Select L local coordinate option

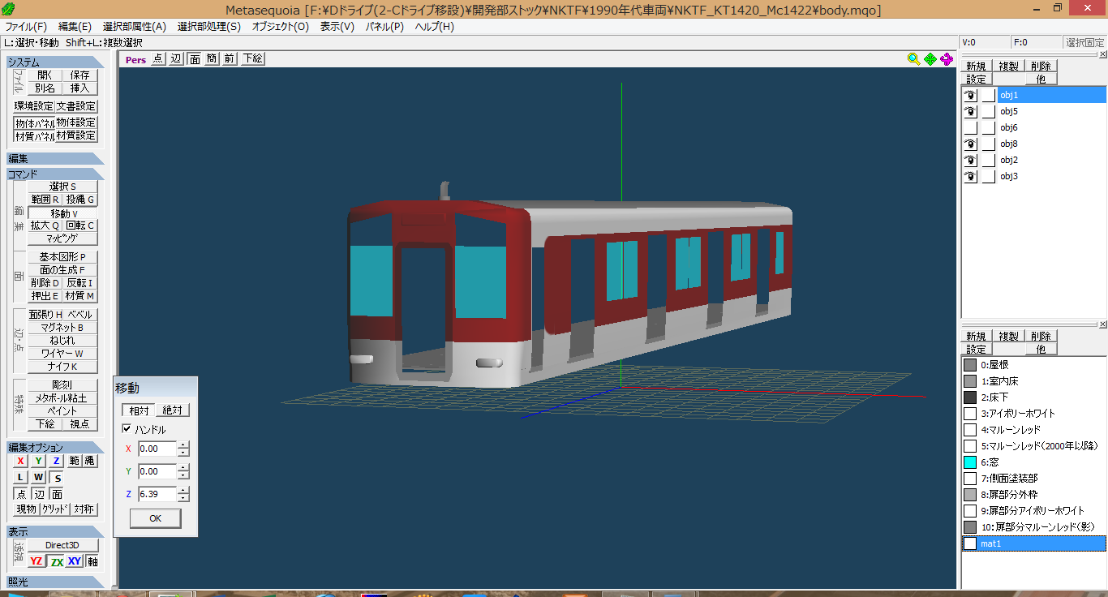point(20,477)
